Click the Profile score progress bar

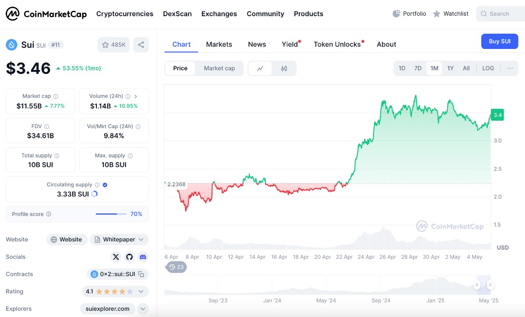111,214
